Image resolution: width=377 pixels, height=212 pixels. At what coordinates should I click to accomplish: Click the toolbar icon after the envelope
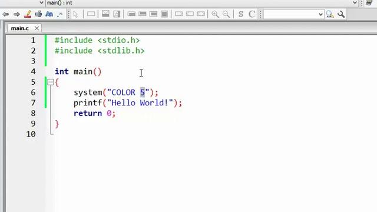pyautogui.click(x=117, y=14)
